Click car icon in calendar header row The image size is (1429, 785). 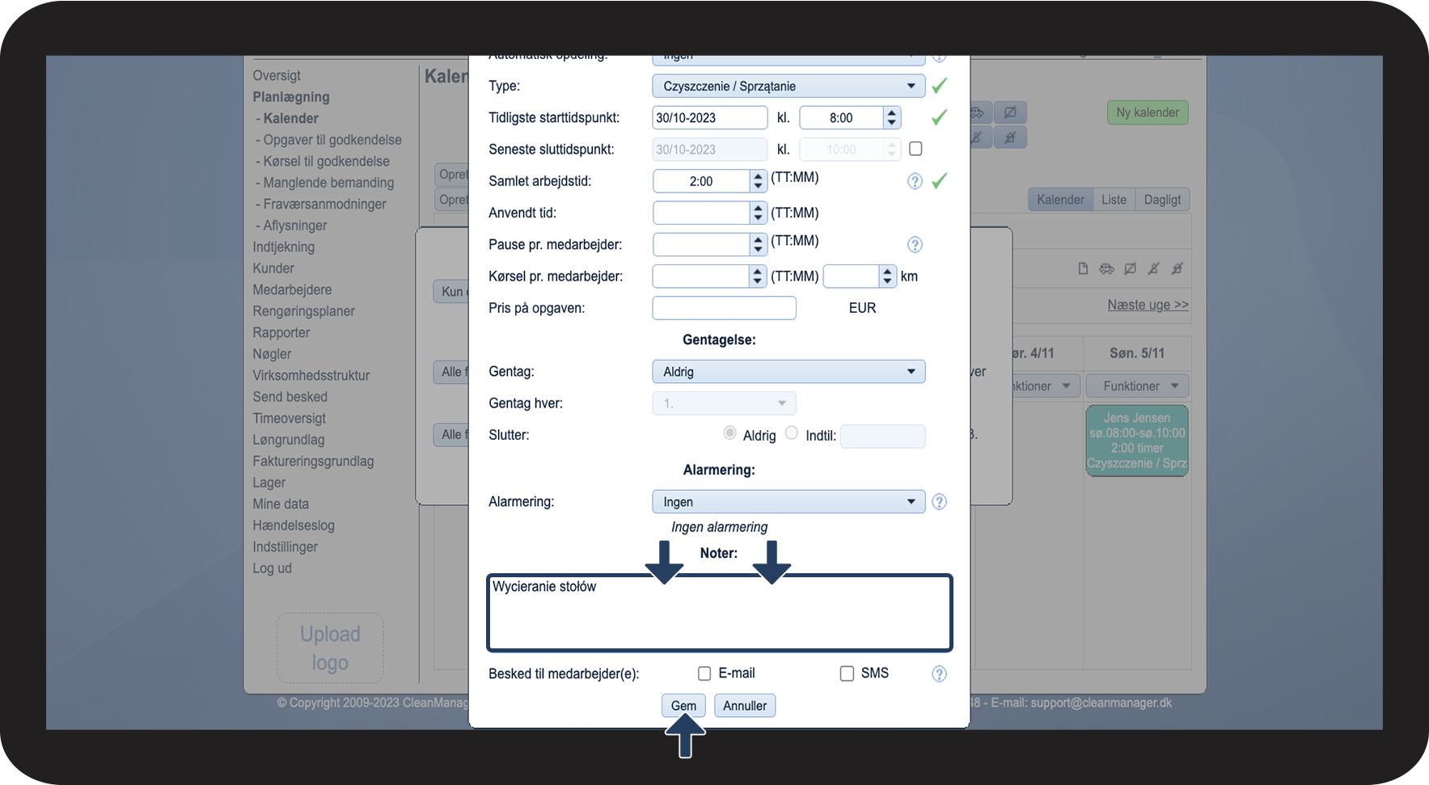tap(1106, 268)
